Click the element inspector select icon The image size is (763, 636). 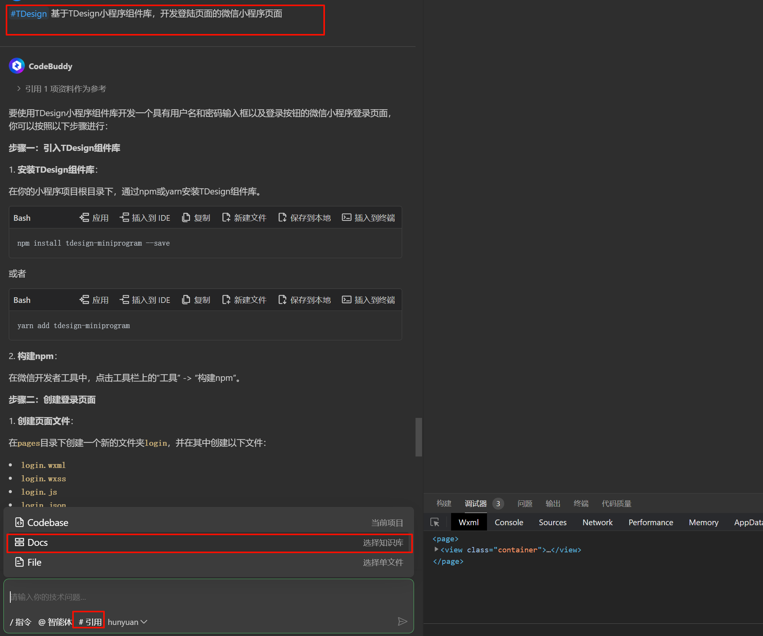tap(435, 522)
